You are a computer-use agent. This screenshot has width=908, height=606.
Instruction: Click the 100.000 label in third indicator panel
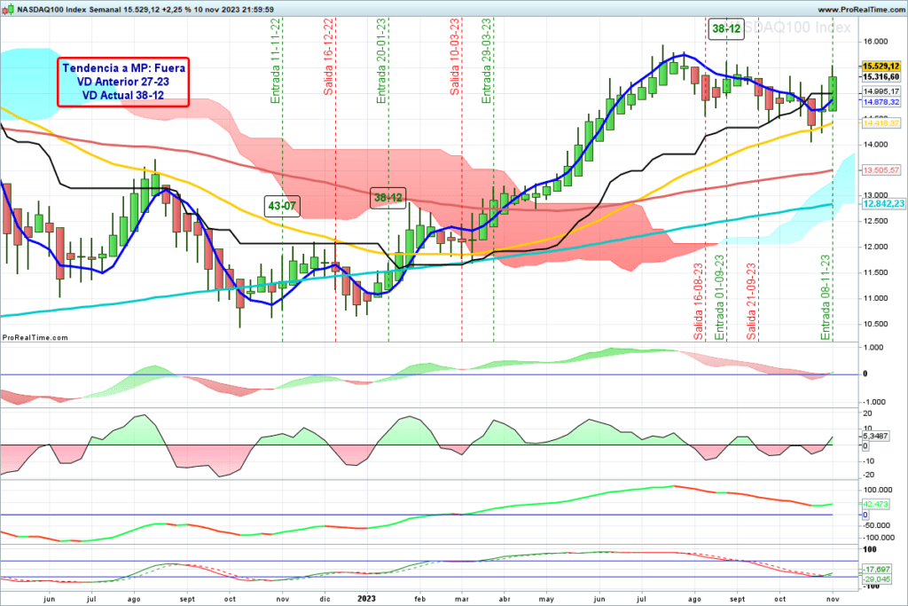pos(877,490)
